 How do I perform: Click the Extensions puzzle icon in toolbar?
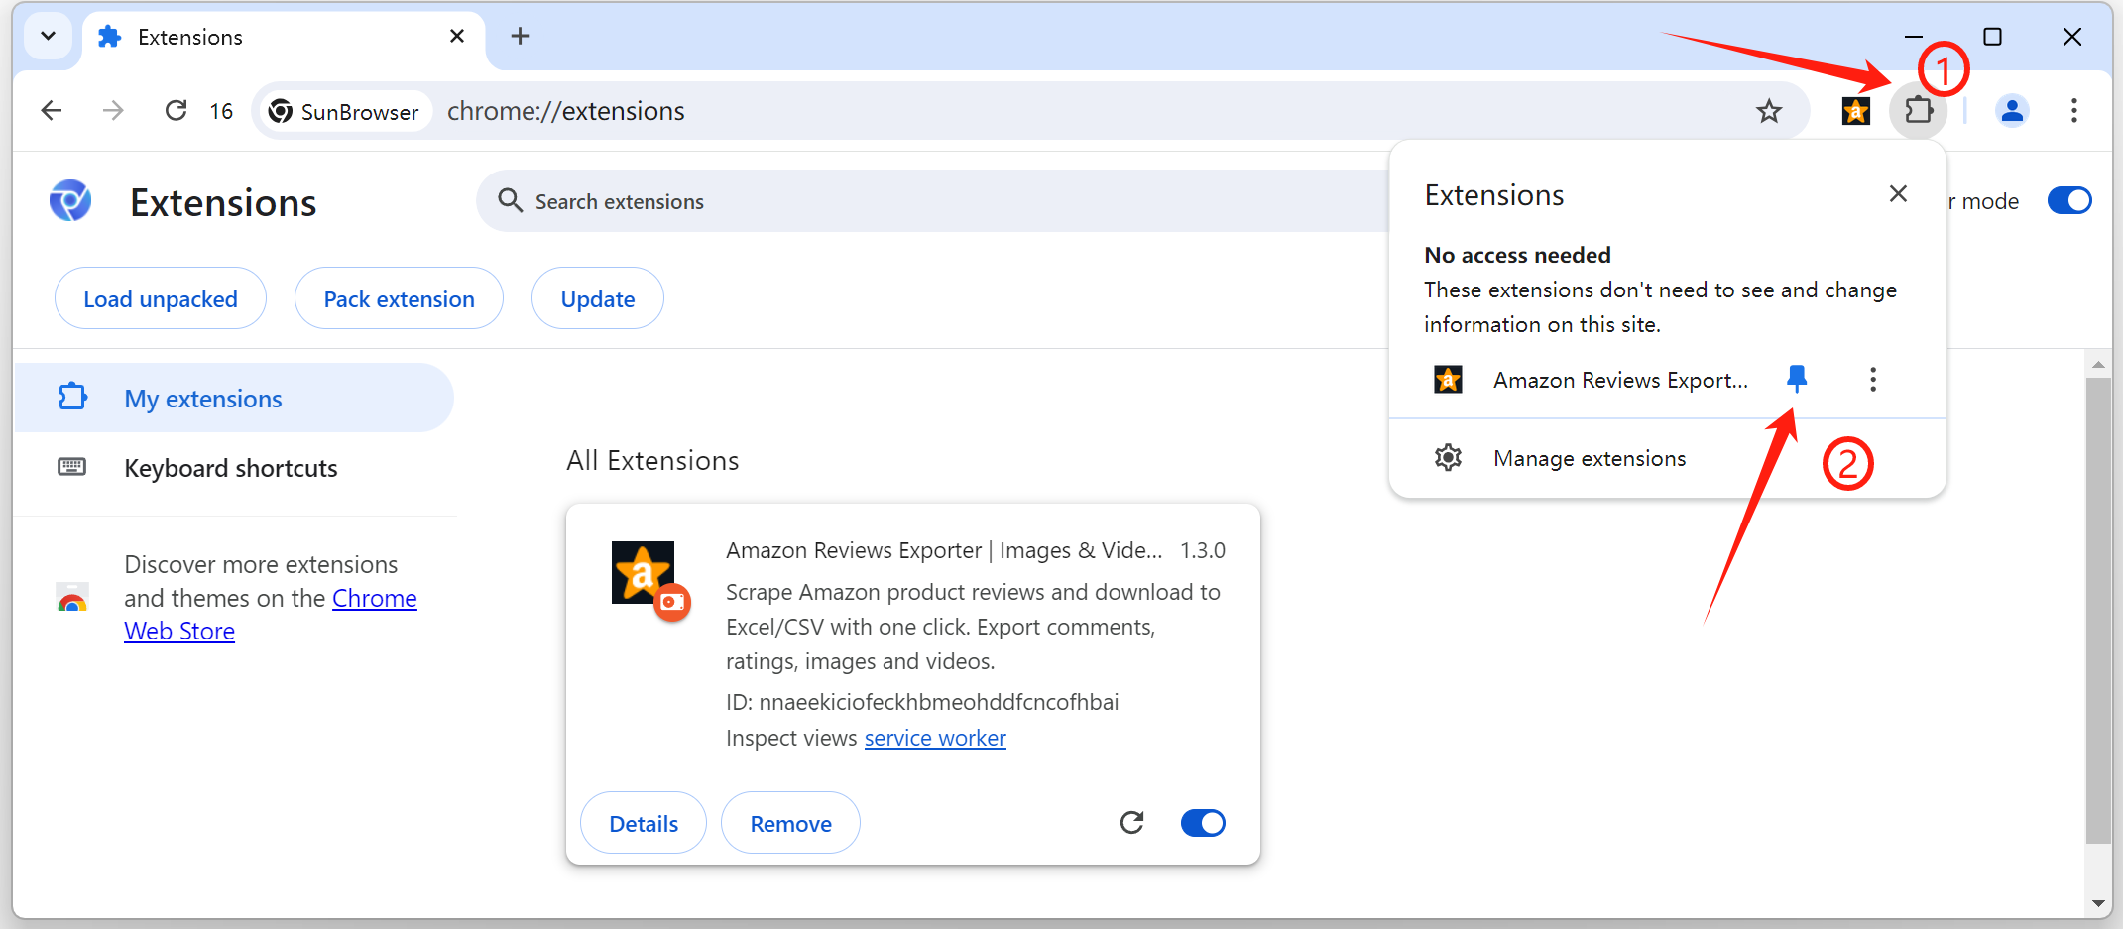[1919, 110]
